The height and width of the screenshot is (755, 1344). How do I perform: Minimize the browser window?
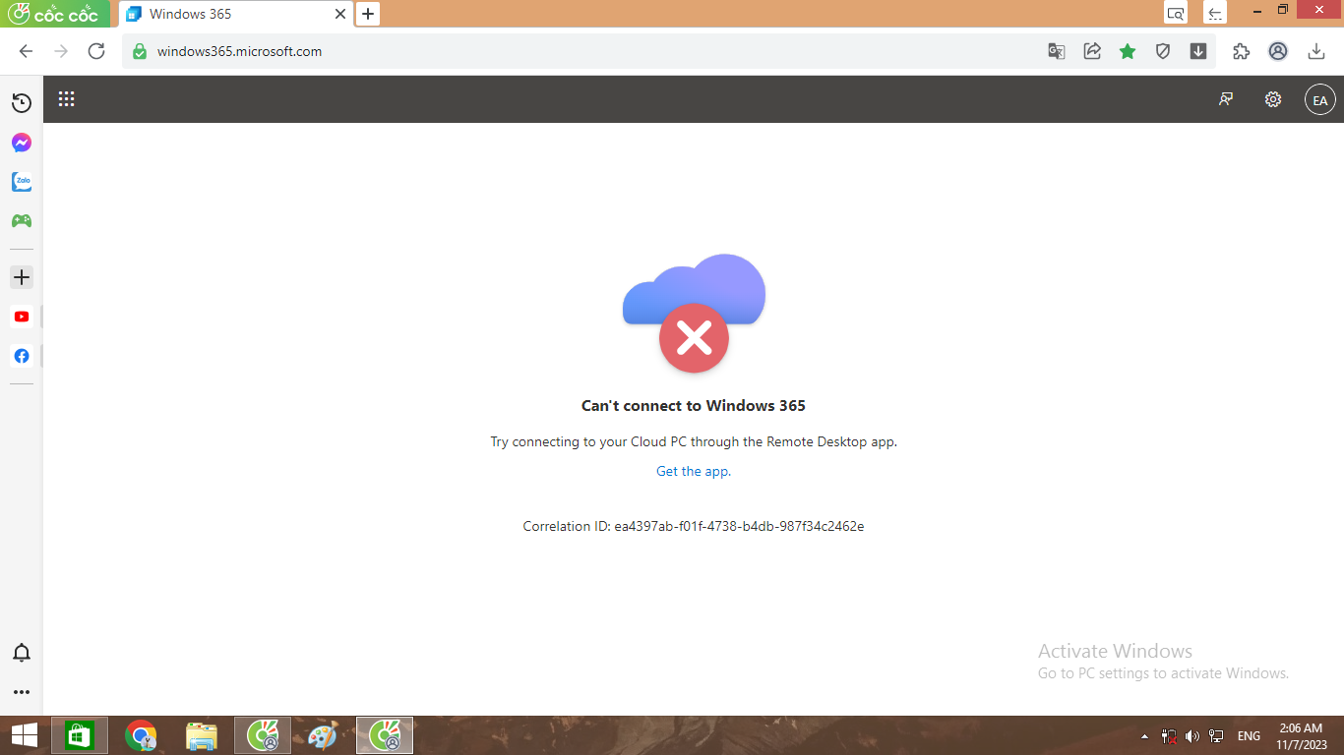coord(1257,10)
